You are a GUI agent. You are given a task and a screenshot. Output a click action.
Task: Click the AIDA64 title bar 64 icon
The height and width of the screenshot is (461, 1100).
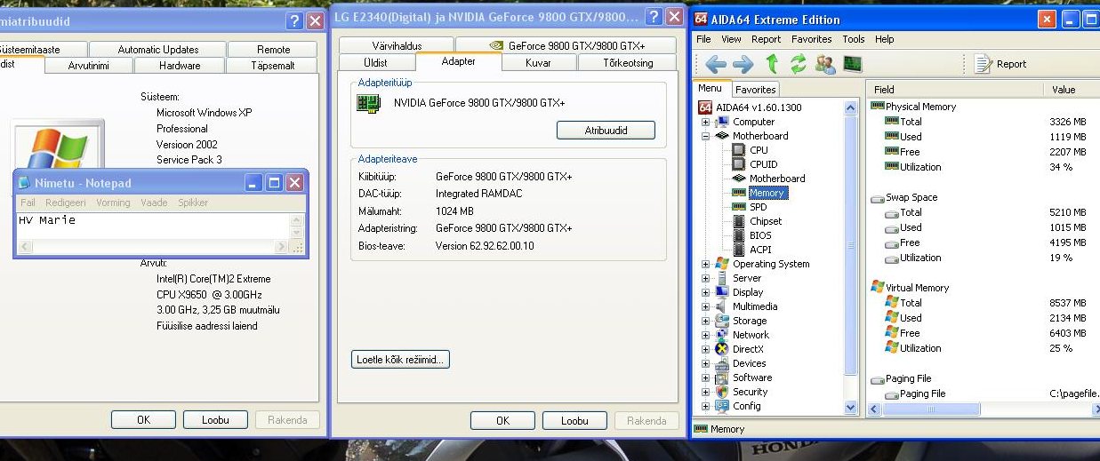[x=701, y=19]
